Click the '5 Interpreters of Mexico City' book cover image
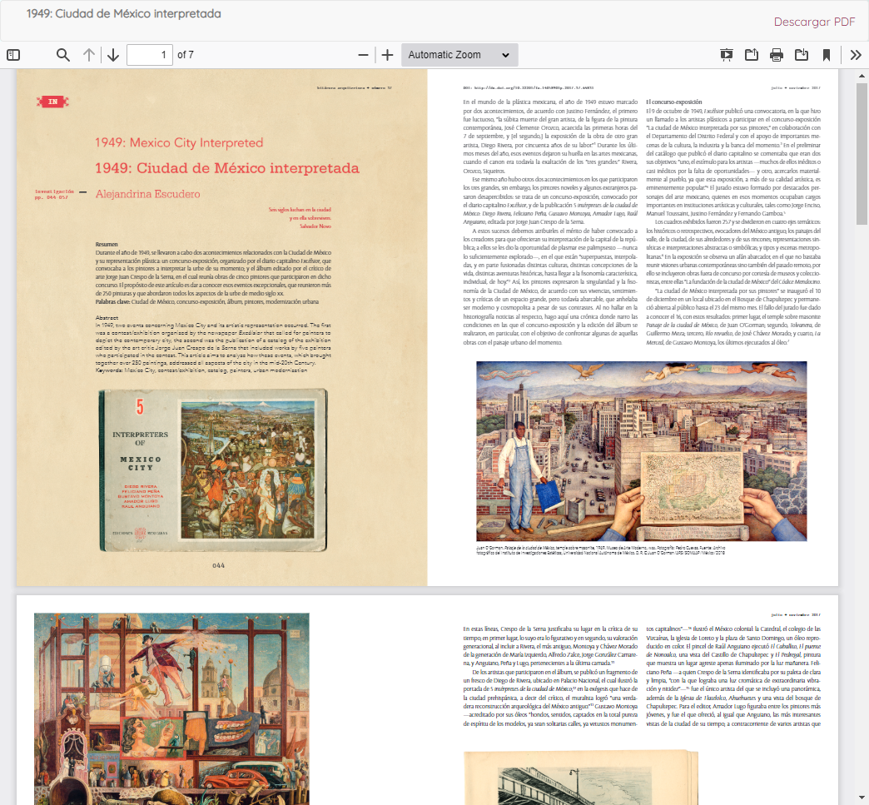Screen dimensions: 869x805 coord(213,470)
